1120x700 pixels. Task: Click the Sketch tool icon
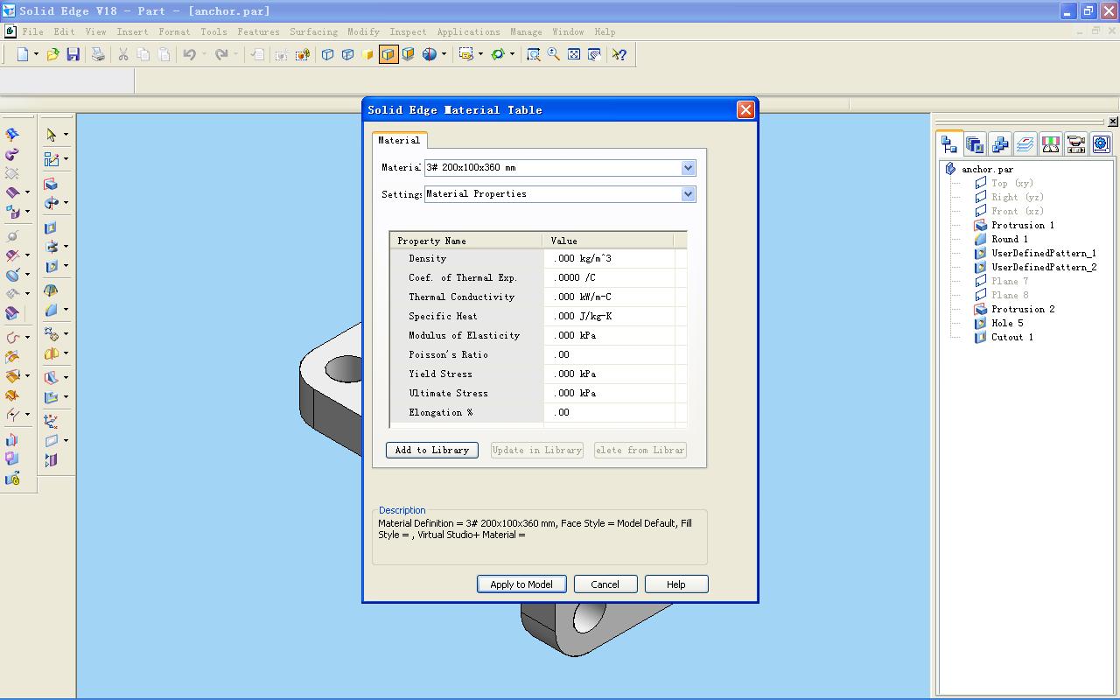(51, 159)
